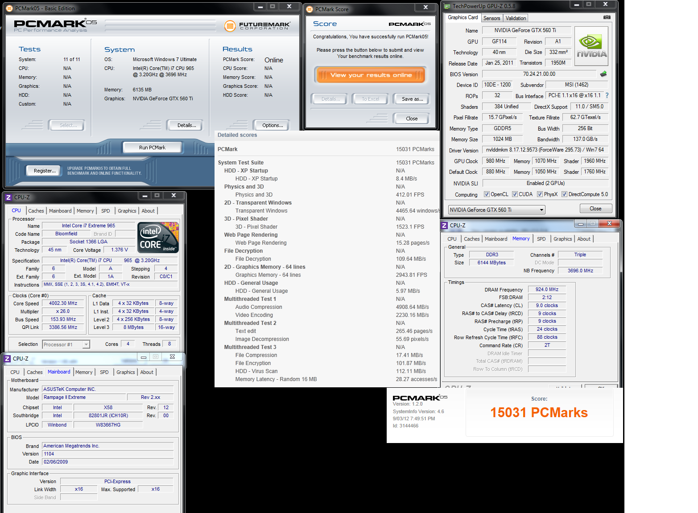The width and height of the screenshot is (698, 513).
Task: Open the About tab in CPU-Z CPU window
Action: [148, 211]
